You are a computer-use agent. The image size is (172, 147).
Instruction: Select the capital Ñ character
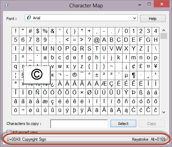(38, 93)
